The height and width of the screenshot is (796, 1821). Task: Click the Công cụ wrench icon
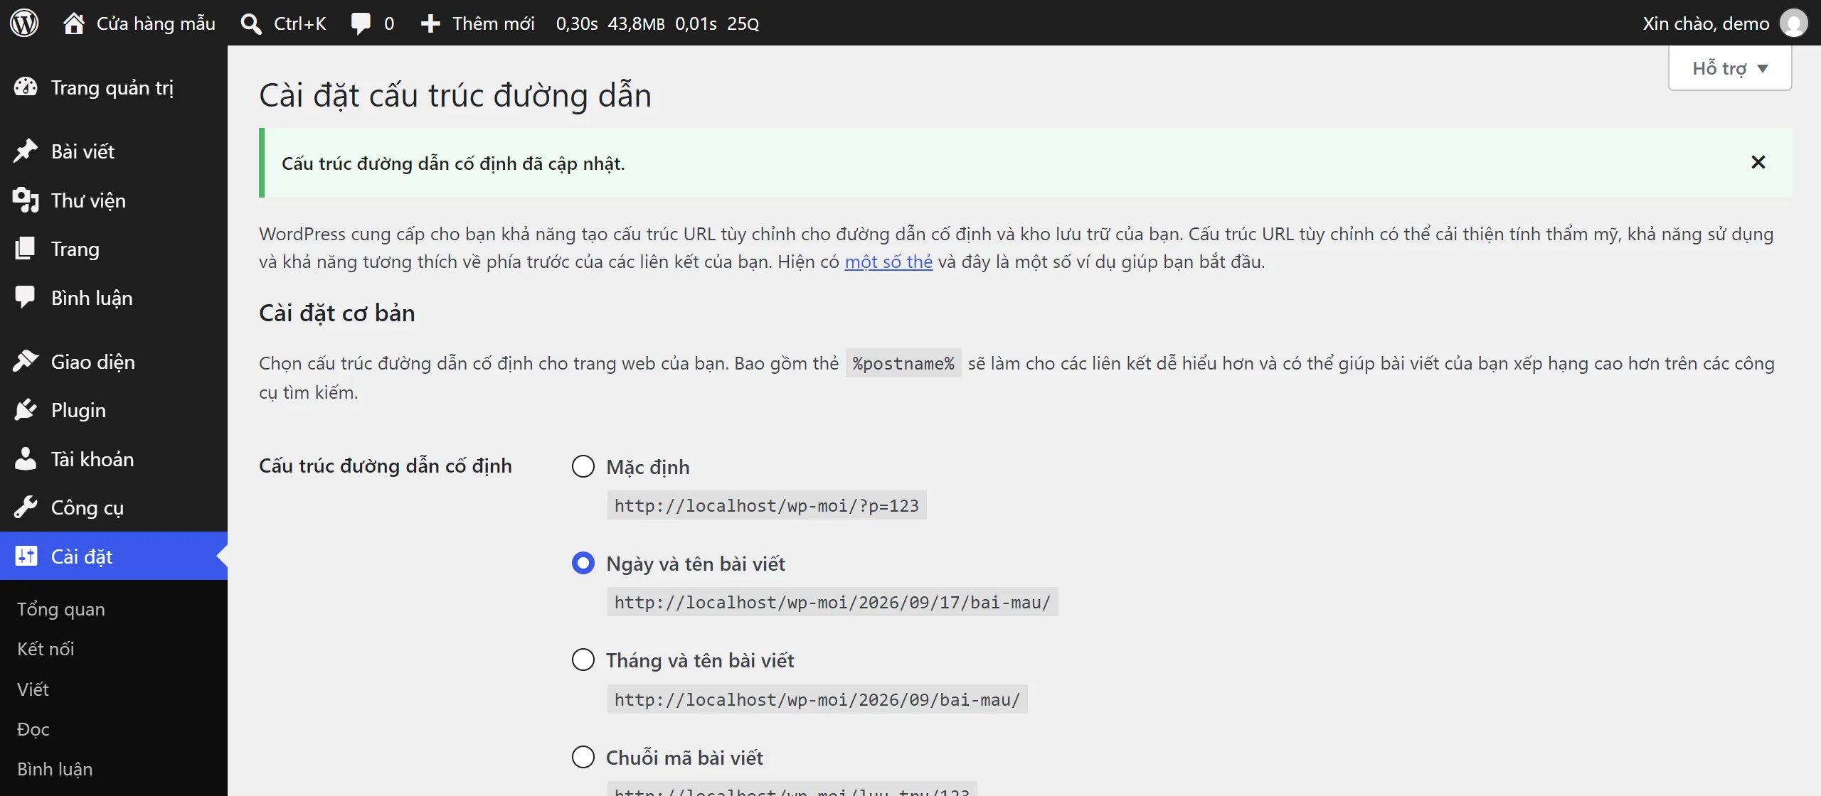(26, 507)
